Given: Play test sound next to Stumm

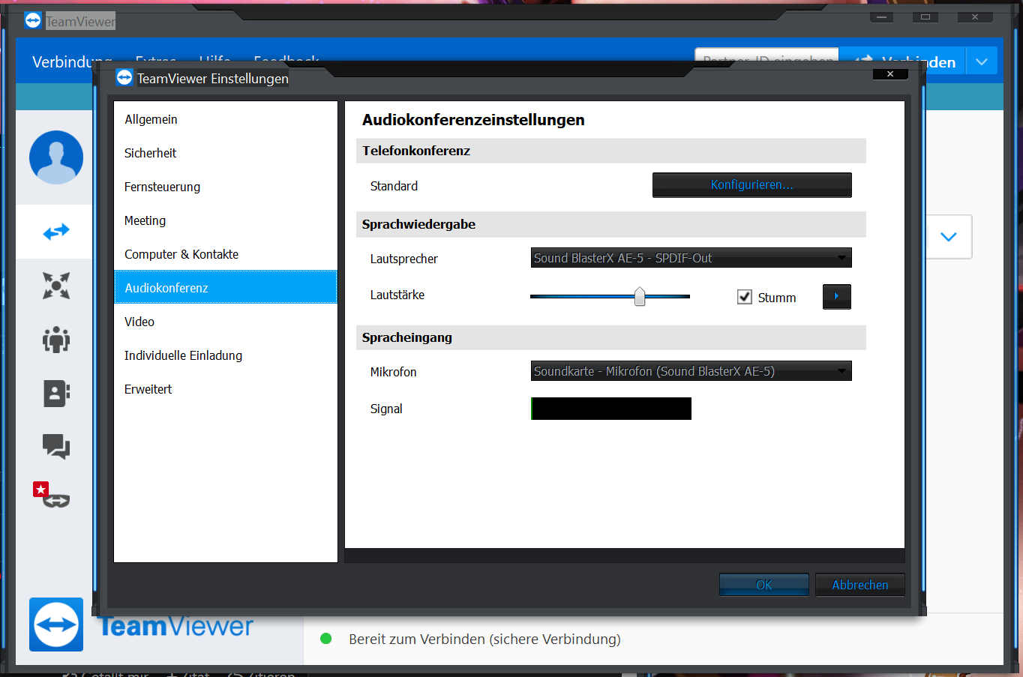Looking at the screenshot, I should pyautogui.click(x=836, y=296).
